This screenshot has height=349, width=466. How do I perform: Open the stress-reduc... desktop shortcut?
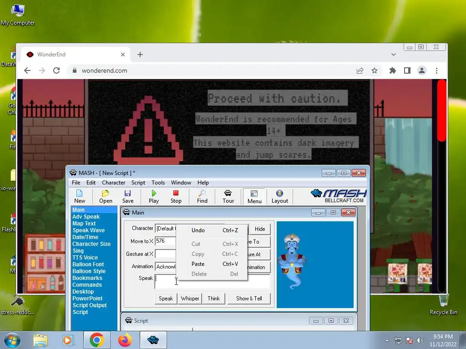(x=18, y=305)
